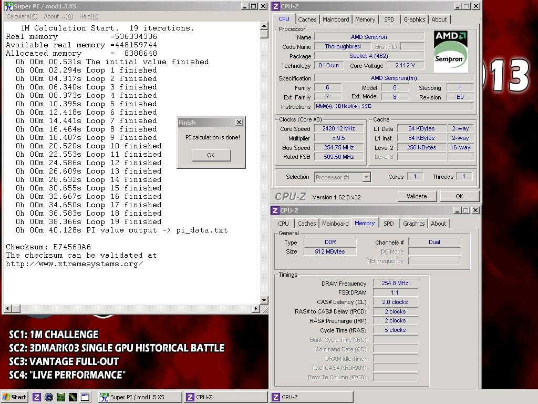
Task: Minimize the Super PI window
Action: click(x=245, y=6)
